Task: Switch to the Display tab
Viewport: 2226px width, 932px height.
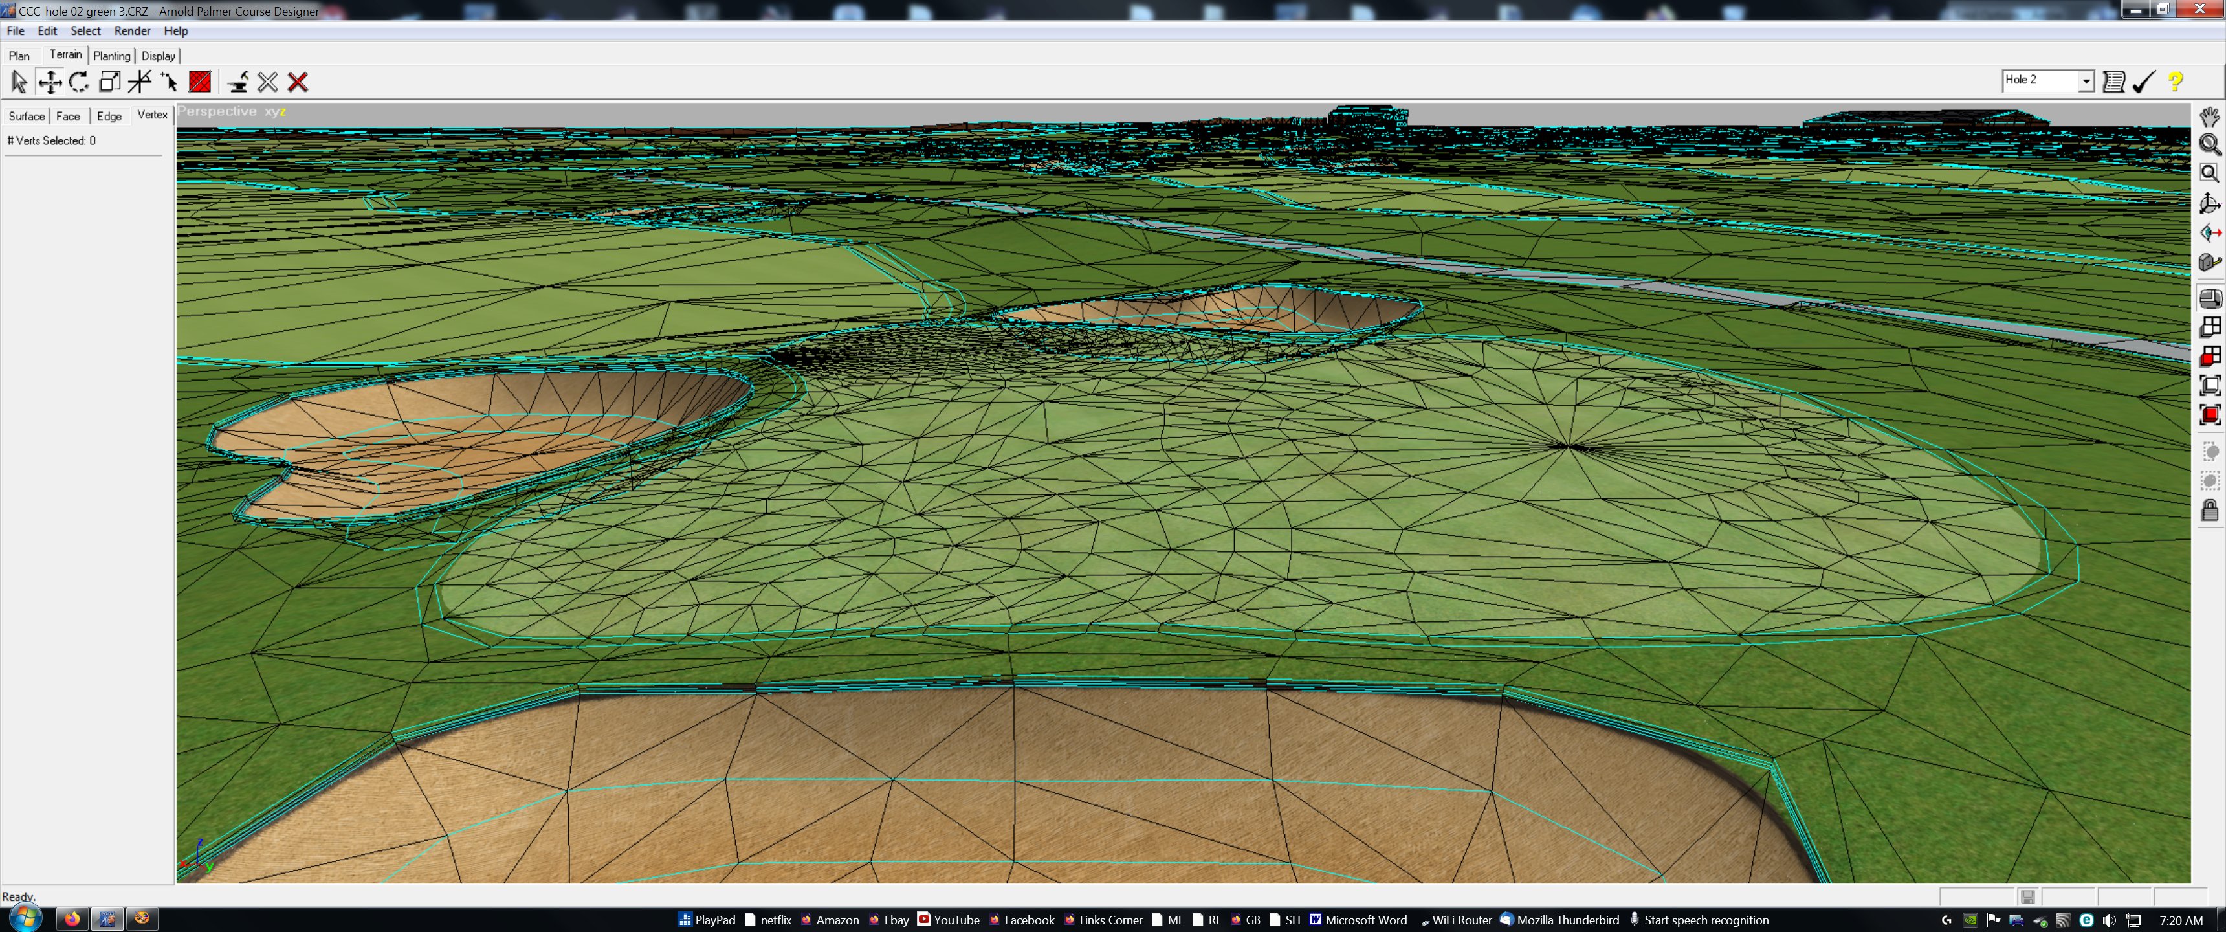Action: point(158,55)
